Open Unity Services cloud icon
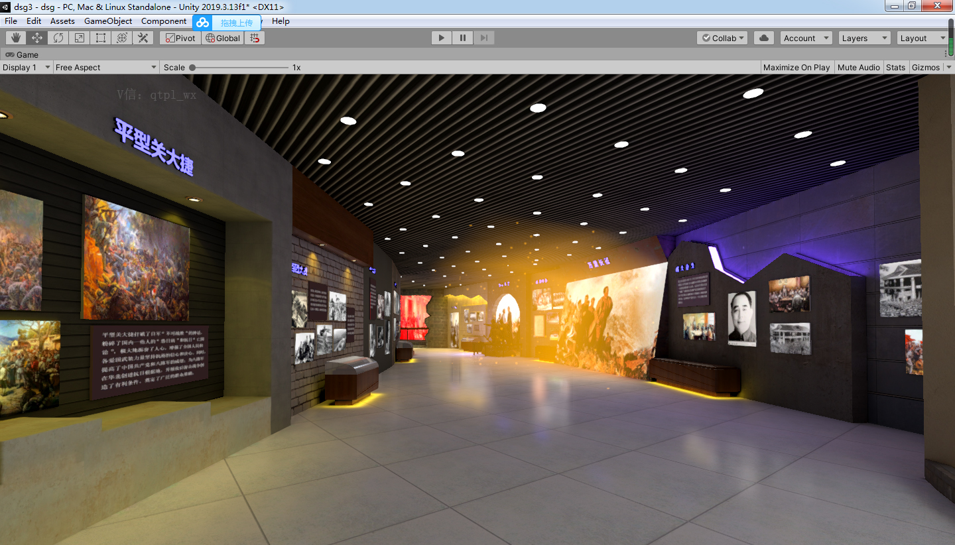This screenshot has height=545, width=955. [x=764, y=38]
